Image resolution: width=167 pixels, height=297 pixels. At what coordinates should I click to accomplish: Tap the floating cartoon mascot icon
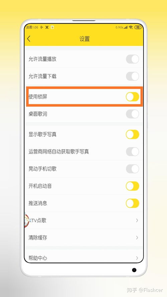click(27, 220)
